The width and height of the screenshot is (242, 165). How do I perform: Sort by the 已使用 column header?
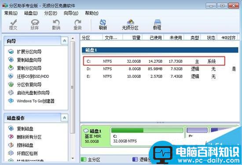click(x=153, y=37)
